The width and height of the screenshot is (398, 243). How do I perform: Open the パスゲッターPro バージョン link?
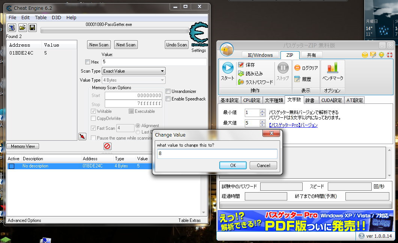[x=293, y=125]
